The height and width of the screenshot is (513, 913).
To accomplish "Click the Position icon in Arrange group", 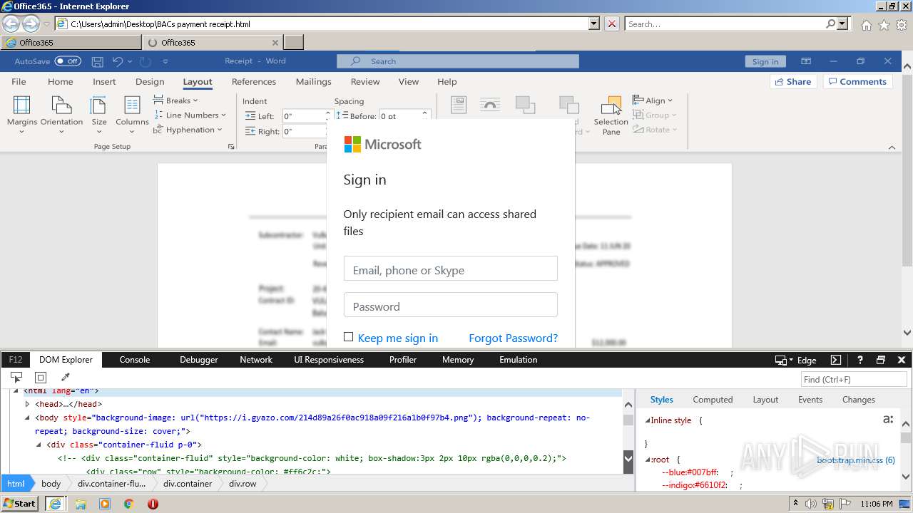I will [x=459, y=105].
